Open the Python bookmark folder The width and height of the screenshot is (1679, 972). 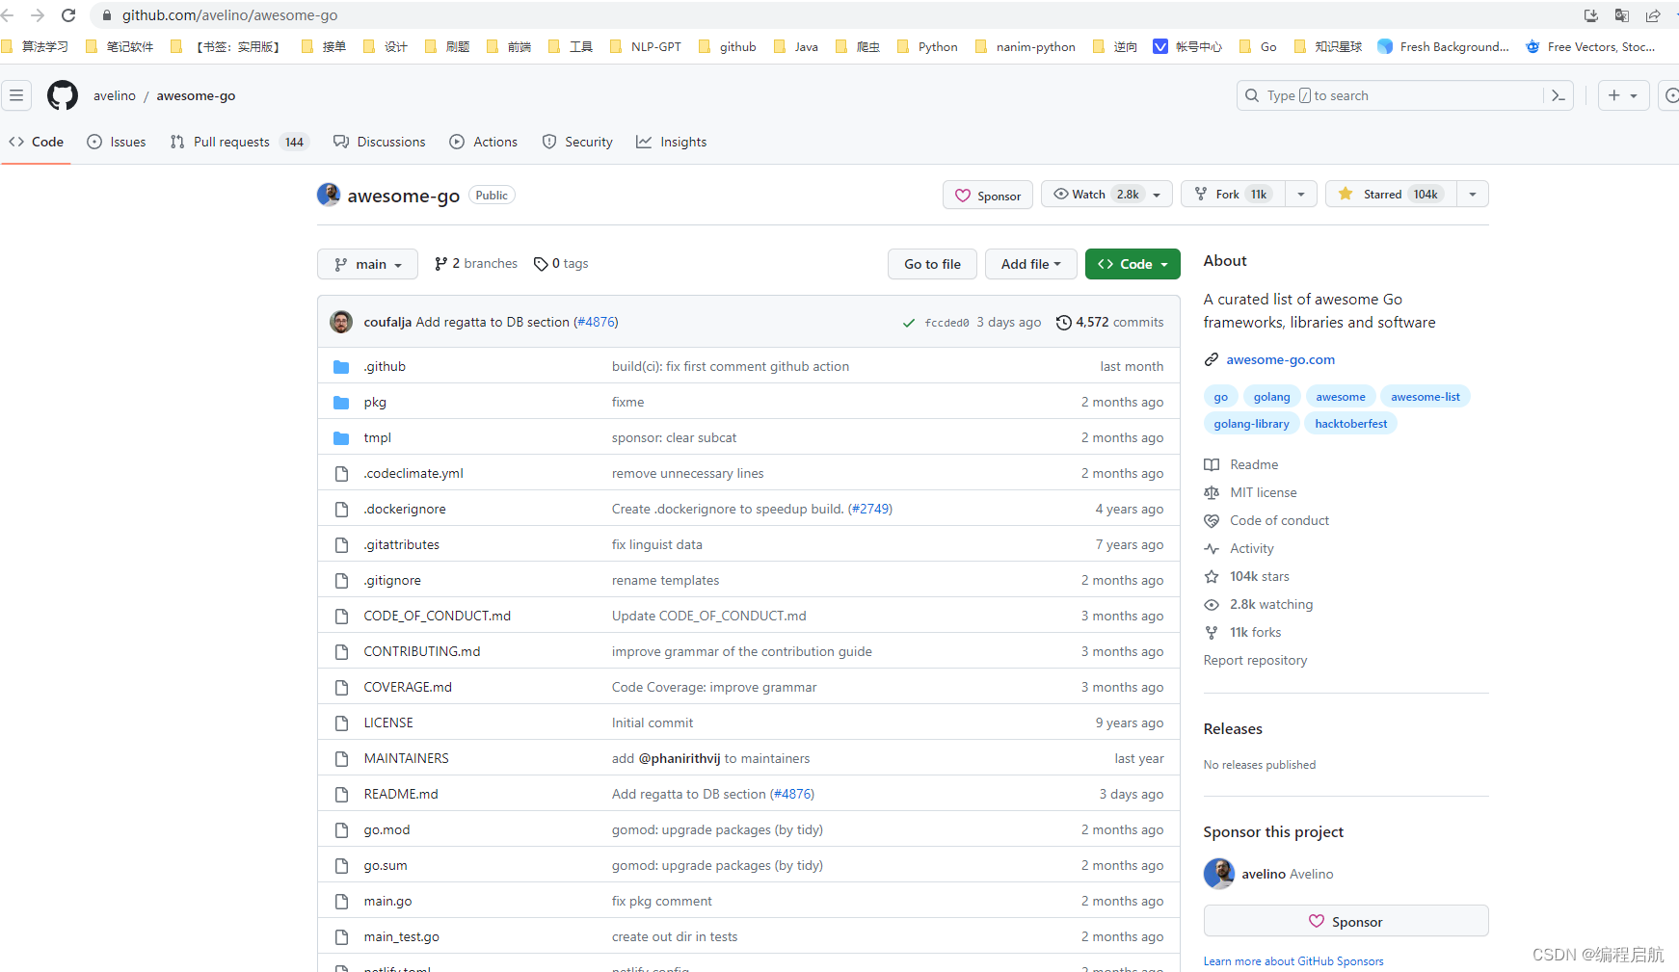coord(927,46)
